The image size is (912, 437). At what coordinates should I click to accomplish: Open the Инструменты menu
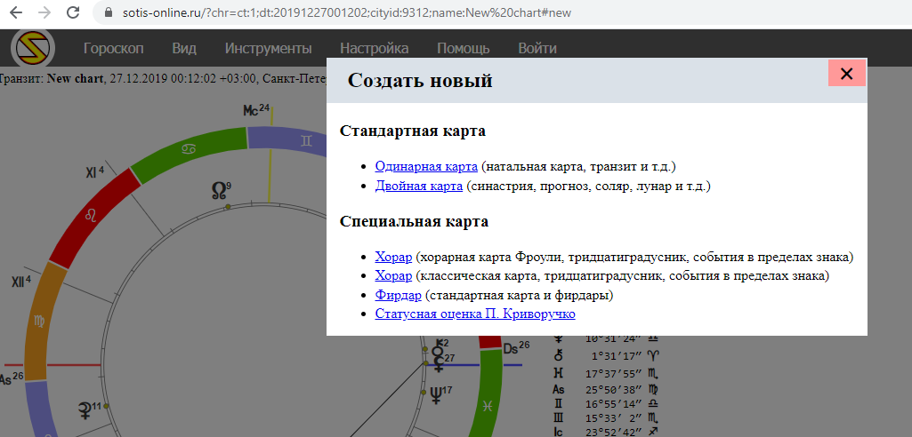[268, 49]
